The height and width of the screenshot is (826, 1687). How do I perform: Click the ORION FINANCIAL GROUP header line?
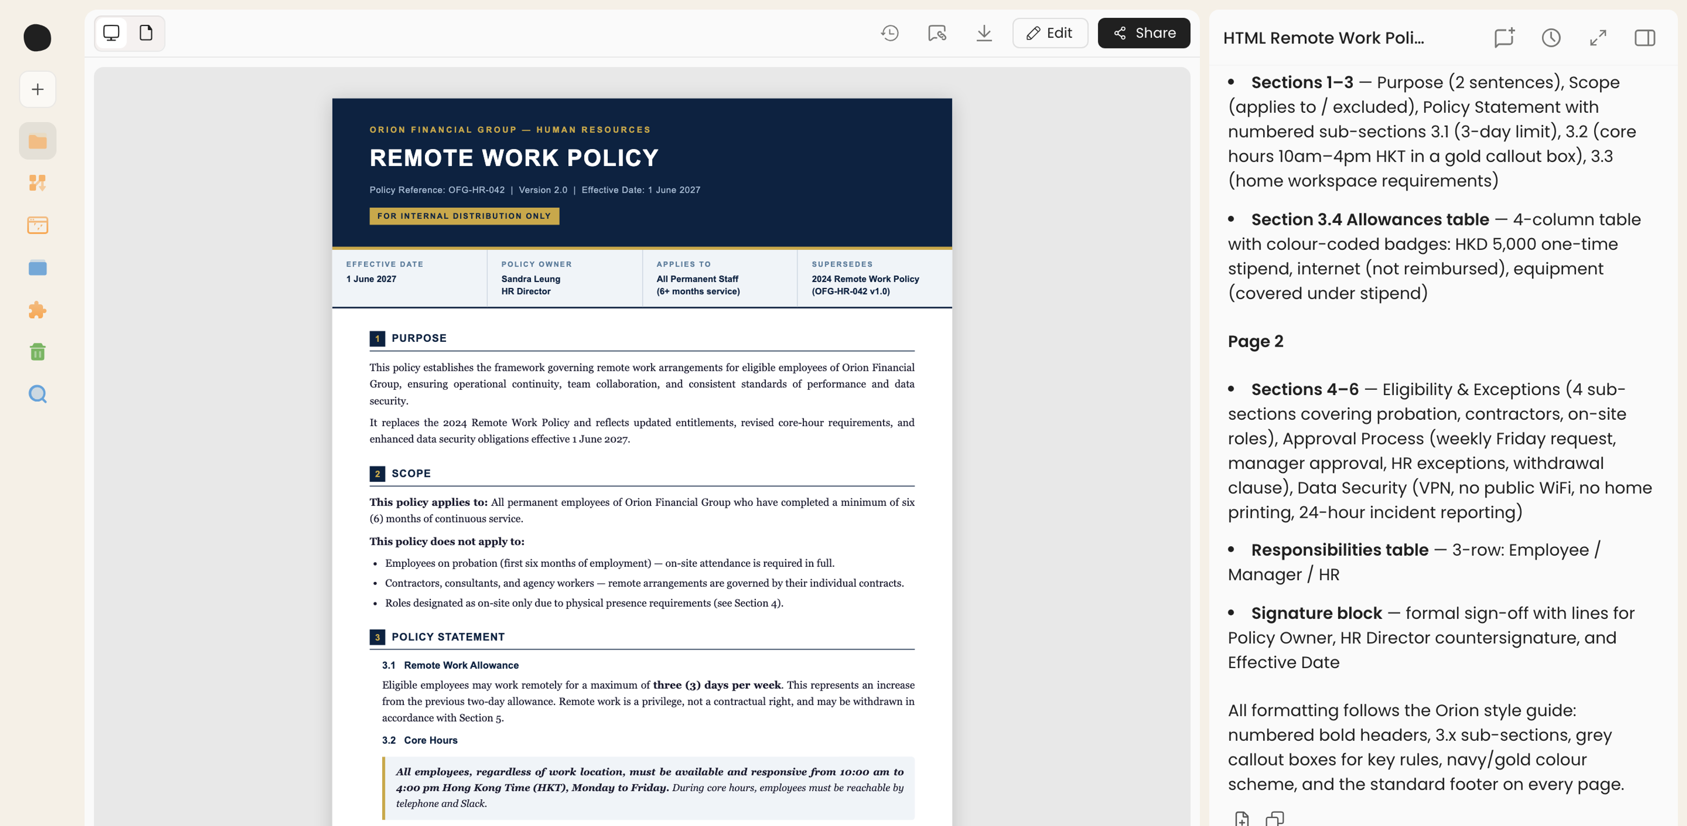coord(509,130)
